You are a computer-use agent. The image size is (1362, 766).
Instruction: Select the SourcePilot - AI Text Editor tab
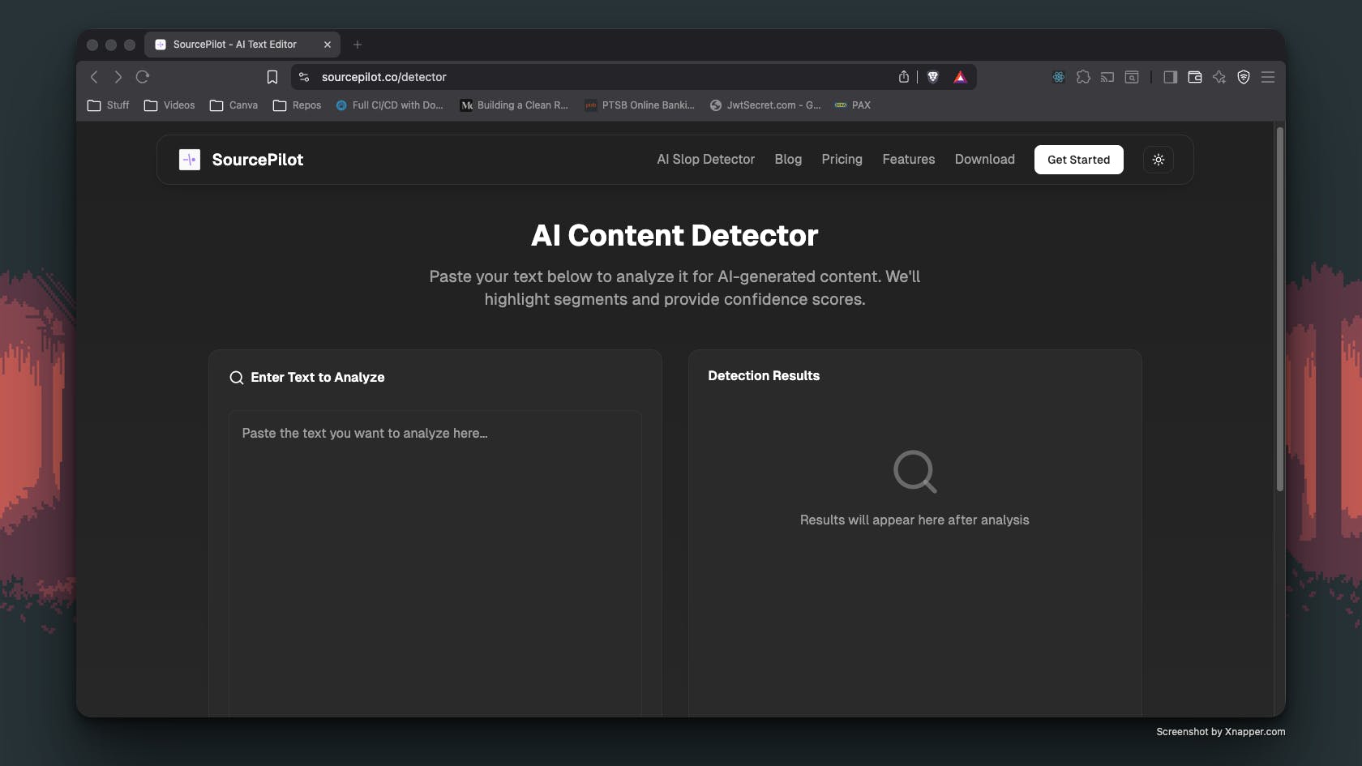(x=242, y=45)
